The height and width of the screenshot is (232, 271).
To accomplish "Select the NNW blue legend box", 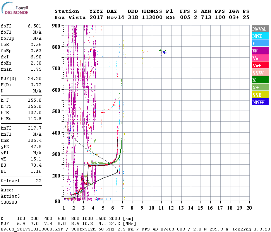I will coord(260,102).
